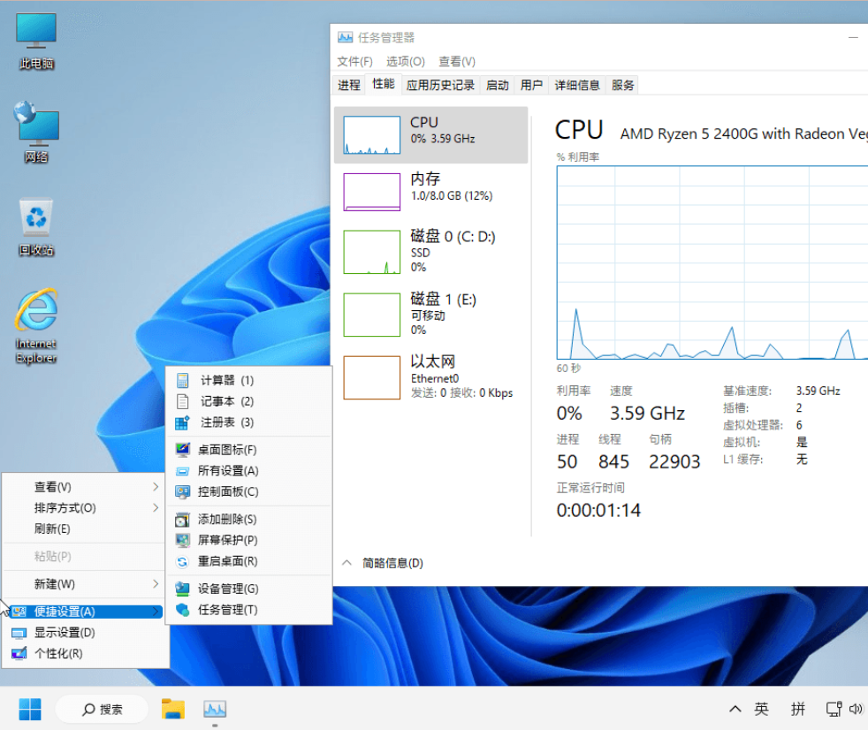Click the 添加删除 menu icon
Image resolution: width=868 pixels, height=730 pixels.
click(x=182, y=519)
